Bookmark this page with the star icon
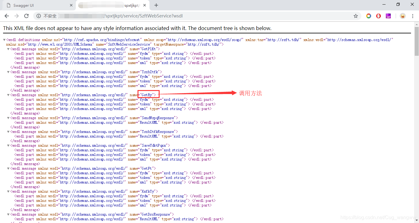Image resolution: width=419 pixels, height=223 pixels. pyautogui.click(x=356, y=16)
